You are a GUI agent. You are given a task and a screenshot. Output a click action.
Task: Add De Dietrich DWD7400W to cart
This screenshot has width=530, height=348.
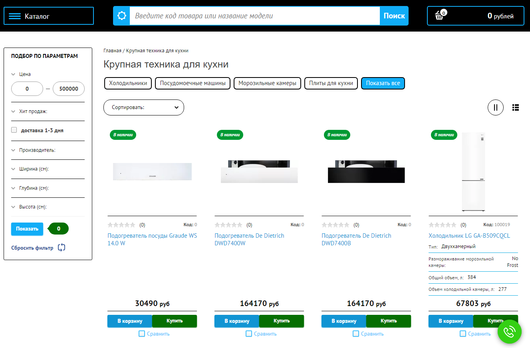click(237, 321)
